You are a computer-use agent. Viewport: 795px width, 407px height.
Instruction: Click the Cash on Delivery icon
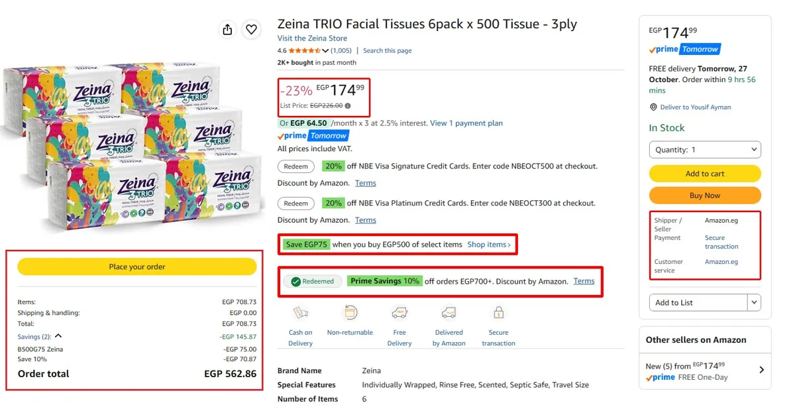click(300, 313)
